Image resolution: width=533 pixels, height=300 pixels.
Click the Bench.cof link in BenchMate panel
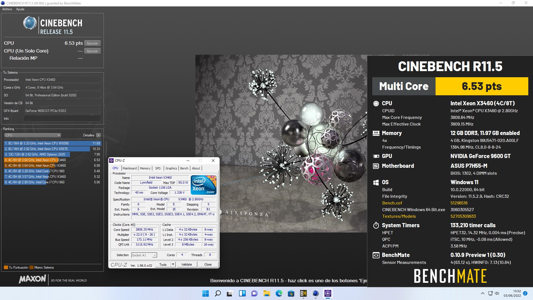point(392,203)
